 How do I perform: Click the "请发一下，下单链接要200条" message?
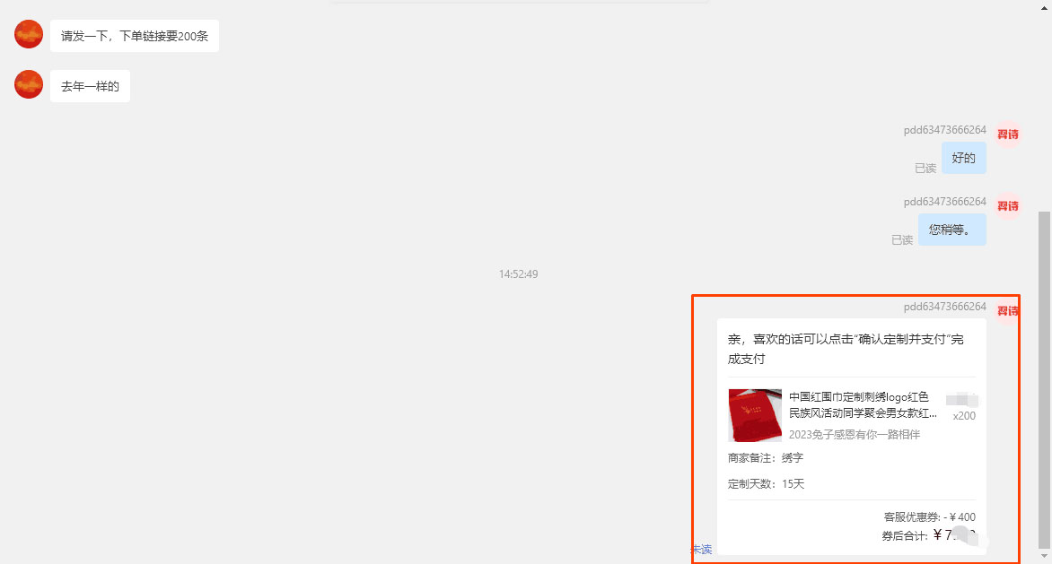(135, 36)
